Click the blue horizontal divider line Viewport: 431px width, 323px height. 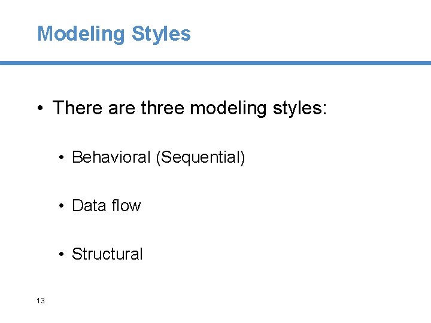click(x=215, y=63)
